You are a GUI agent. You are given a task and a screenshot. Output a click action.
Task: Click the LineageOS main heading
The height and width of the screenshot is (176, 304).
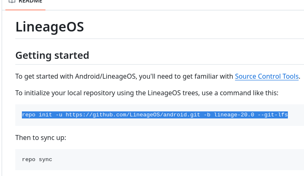[50, 27]
